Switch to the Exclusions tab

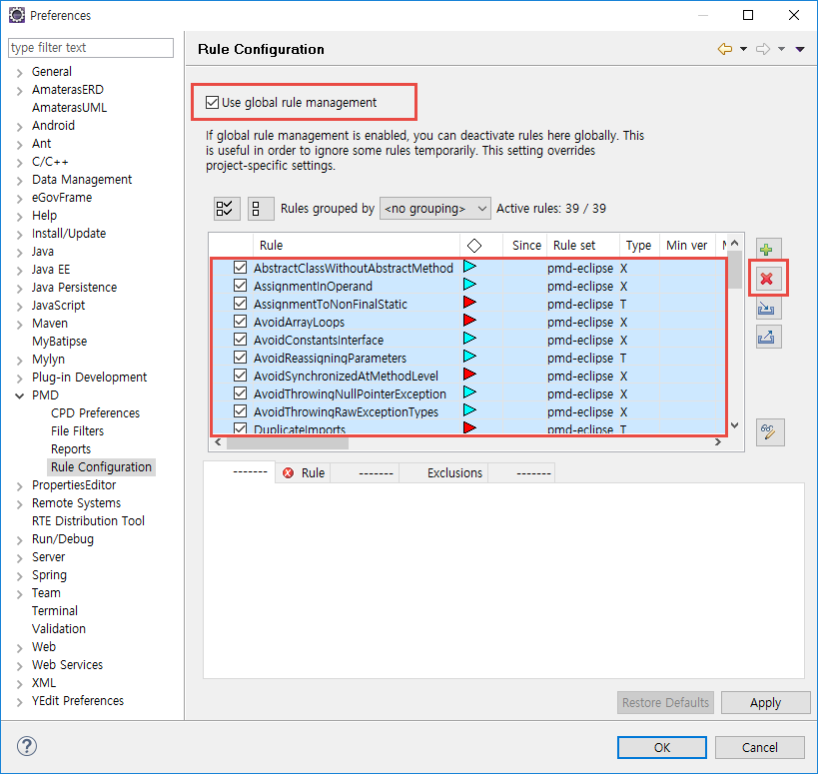454,473
